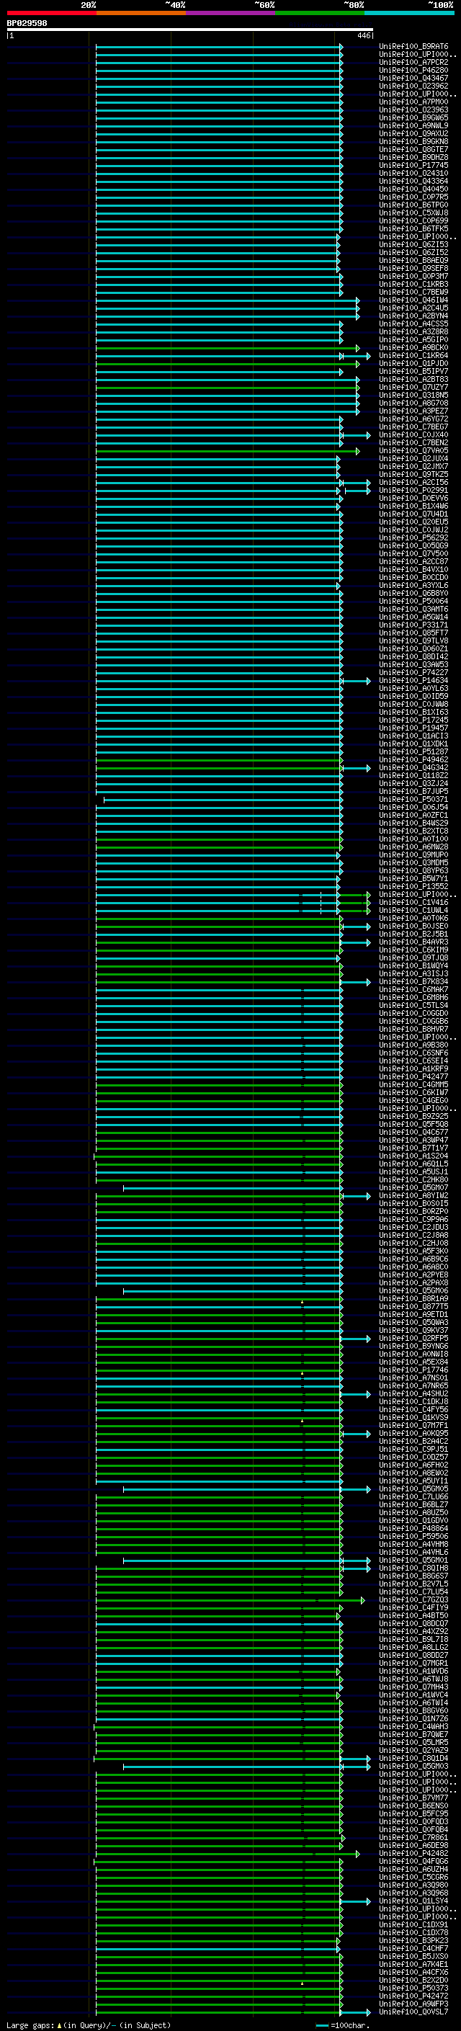Open the UniRef100_P46280 entry

pyautogui.click(x=413, y=71)
